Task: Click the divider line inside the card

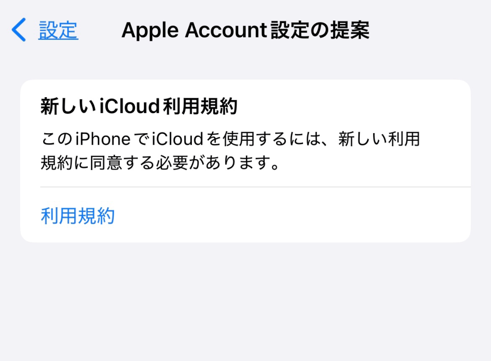Action: click(256, 187)
